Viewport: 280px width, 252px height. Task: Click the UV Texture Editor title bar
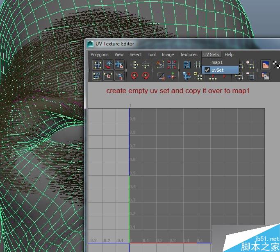(164, 44)
